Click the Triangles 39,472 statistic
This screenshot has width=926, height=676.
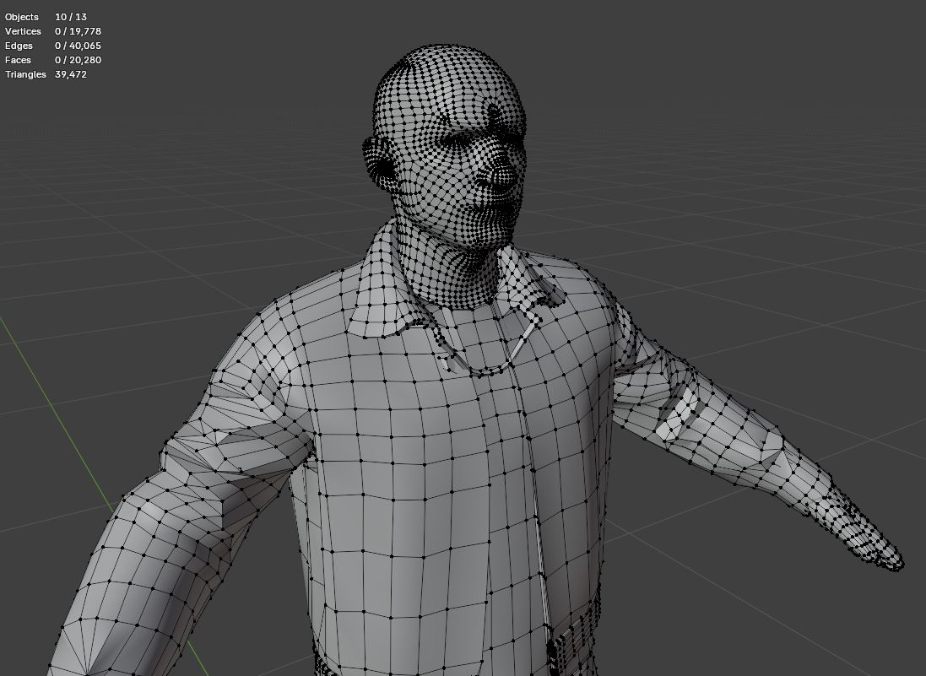(x=46, y=74)
